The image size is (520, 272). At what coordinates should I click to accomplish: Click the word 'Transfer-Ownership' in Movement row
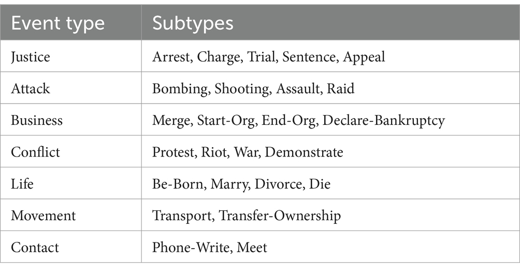point(280,216)
